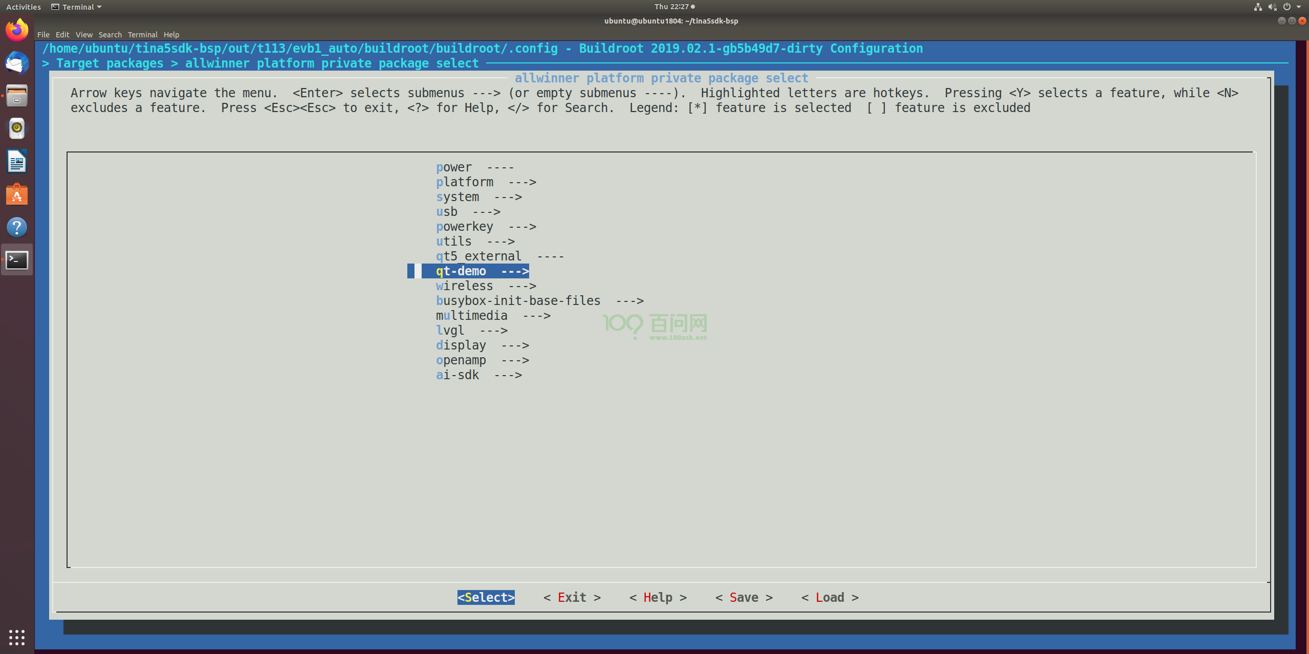1309x654 pixels.
Task: Open the Terminal app menu dropdown
Action: [x=77, y=7]
